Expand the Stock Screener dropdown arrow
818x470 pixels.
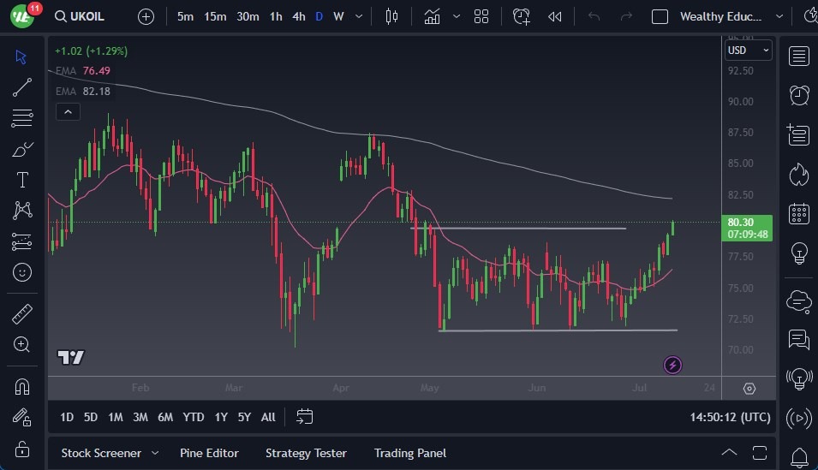155,453
